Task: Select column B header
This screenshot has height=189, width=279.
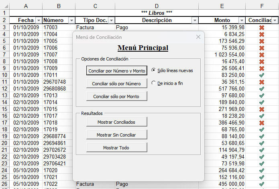Action: coord(59,6)
